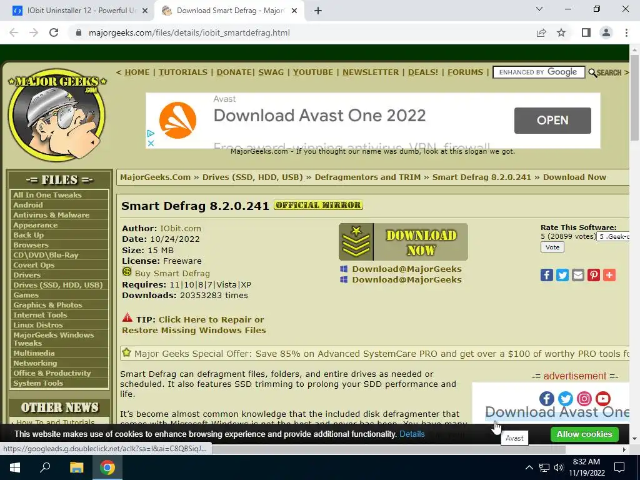The height and width of the screenshot is (480, 640).
Task: View site info via the padlock icon
Action: point(79,32)
